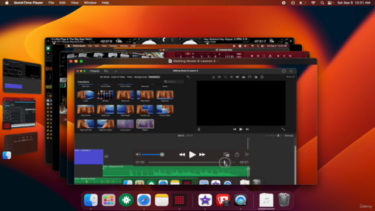The image size is (375, 211).
Task: Click transition marker next to purple clip
Action: pos(106,156)
